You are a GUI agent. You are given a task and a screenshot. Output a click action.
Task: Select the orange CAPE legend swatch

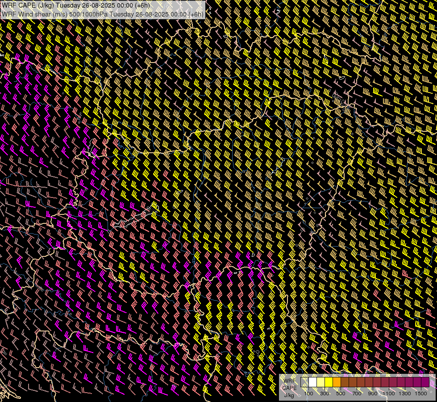pyautogui.click(x=337, y=382)
